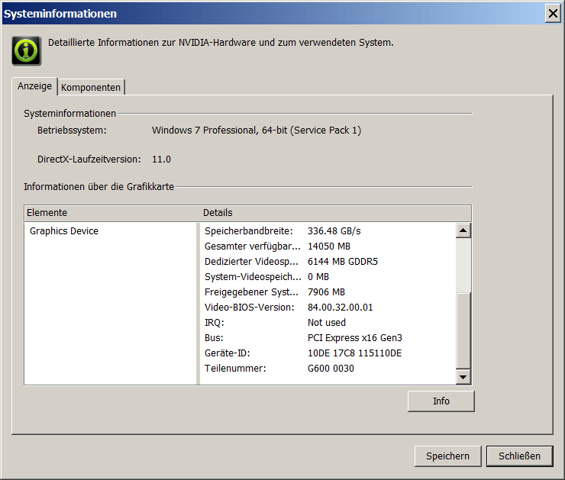Click the 6144 MB GDDR5 value
The image size is (565, 480).
pyautogui.click(x=343, y=262)
